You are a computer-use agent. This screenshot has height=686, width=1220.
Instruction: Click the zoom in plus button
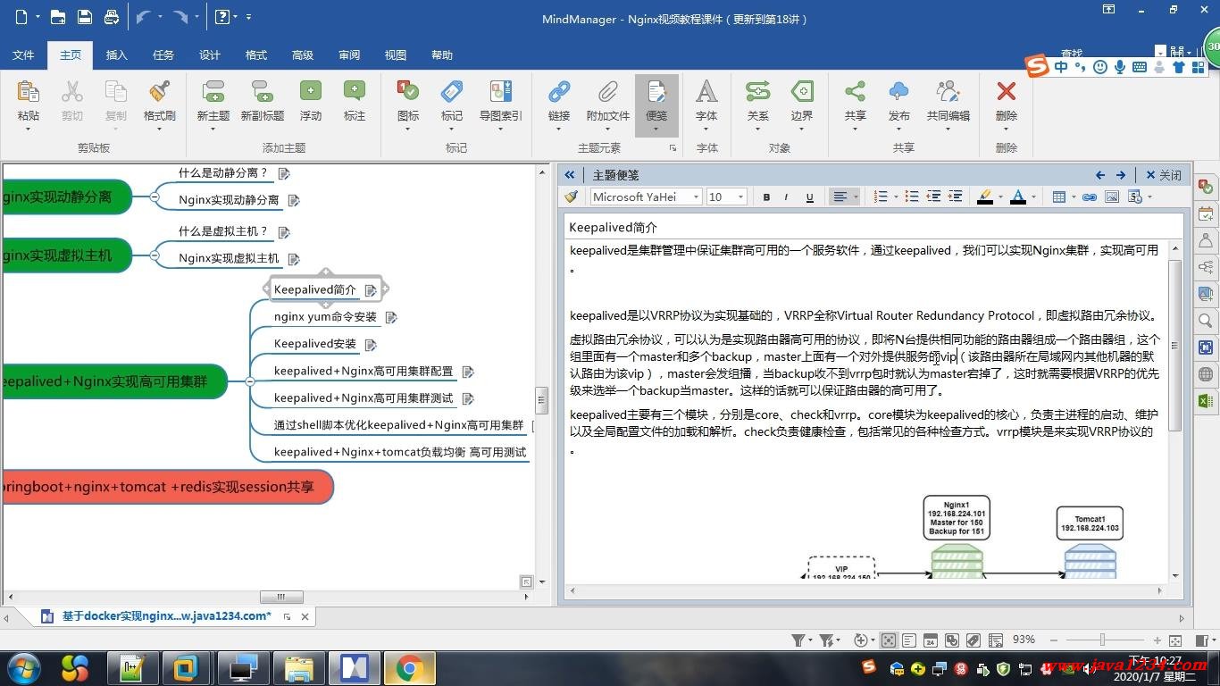click(1157, 640)
